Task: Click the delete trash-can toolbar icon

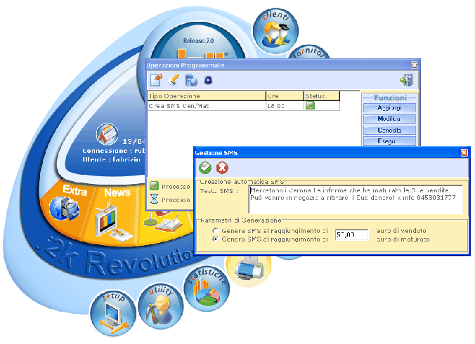Action: [x=191, y=80]
